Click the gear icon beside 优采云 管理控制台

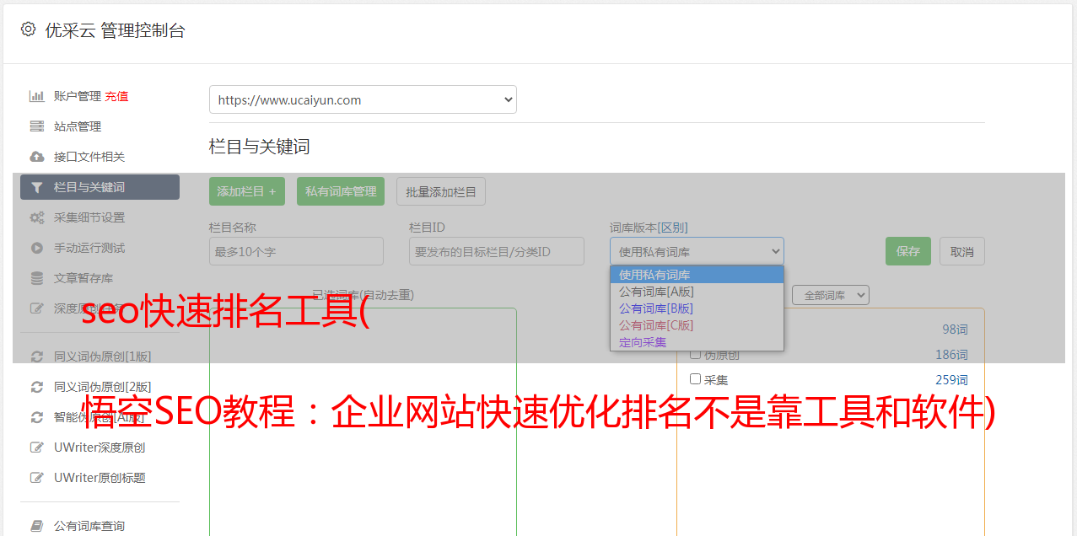tap(29, 29)
